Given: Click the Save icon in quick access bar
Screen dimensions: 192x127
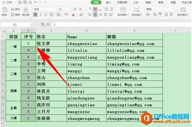Looking at the screenshot, I should (x=20, y=2).
